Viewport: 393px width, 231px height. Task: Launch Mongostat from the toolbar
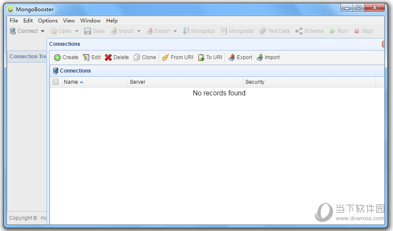[237, 31]
